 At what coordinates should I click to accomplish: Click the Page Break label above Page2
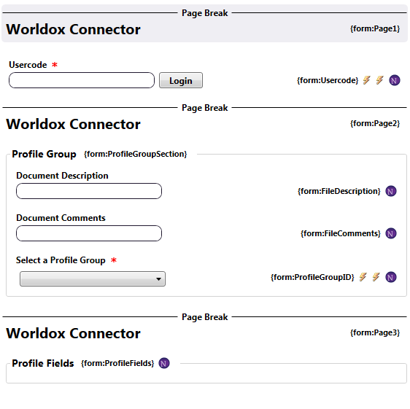click(205, 108)
